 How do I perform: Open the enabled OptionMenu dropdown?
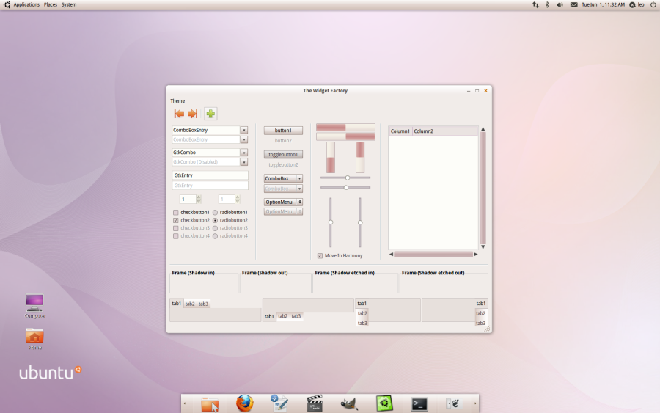click(283, 202)
